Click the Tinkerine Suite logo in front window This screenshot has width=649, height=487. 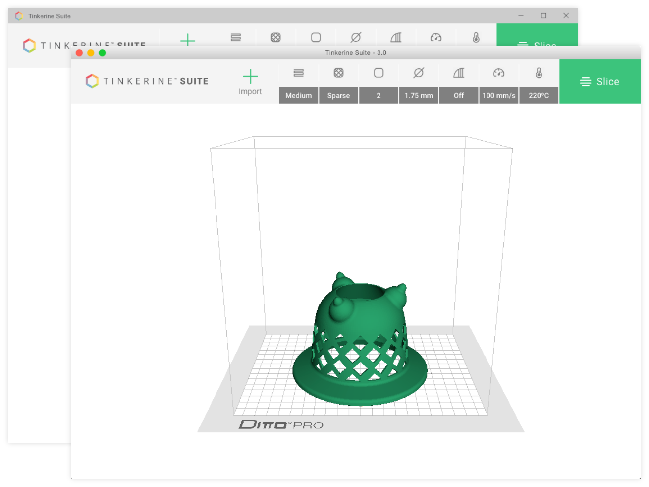coord(147,81)
